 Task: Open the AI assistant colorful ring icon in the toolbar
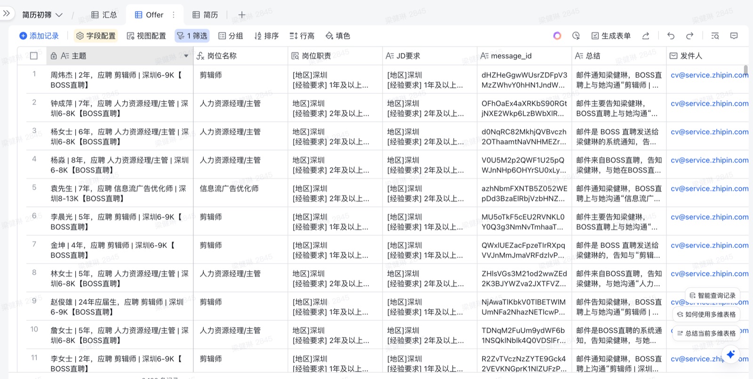557,36
